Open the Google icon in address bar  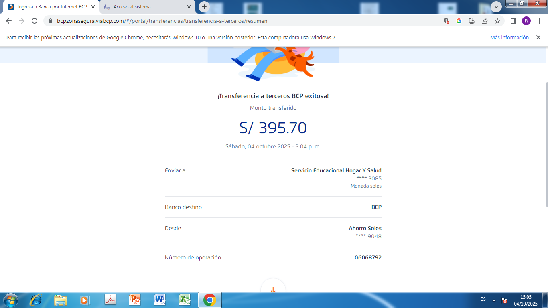(459, 21)
